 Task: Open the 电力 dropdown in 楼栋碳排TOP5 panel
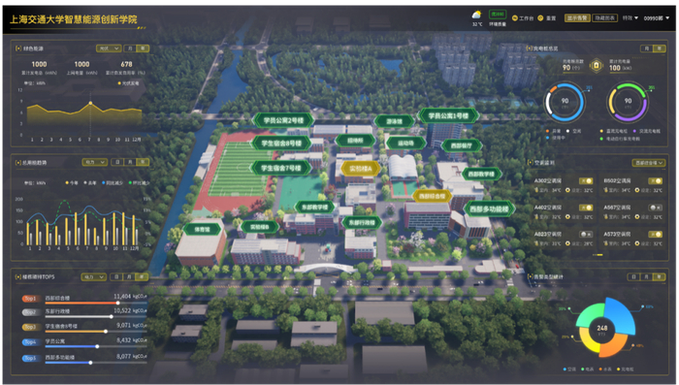(93, 276)
